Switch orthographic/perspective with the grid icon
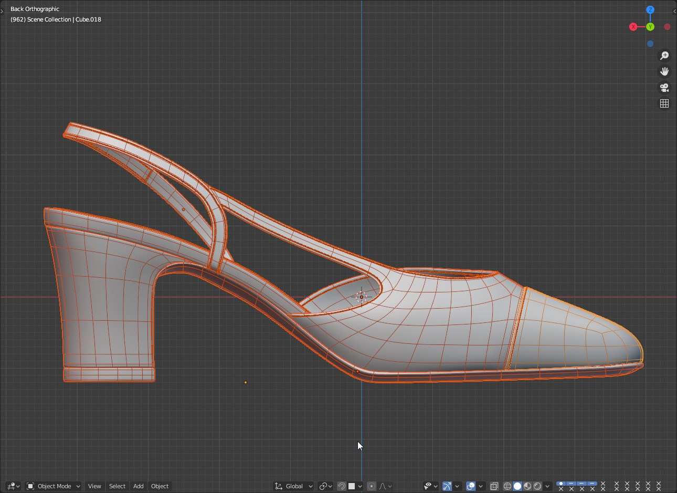677x493 pixels. coord(664,103)
